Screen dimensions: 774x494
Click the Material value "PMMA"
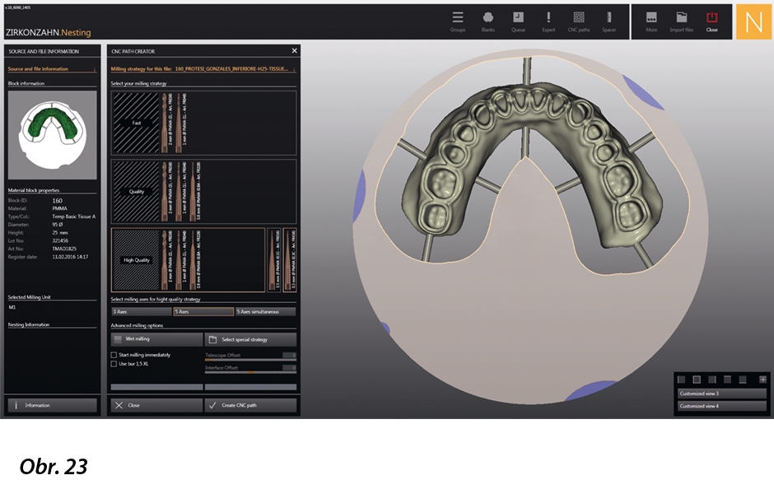tap(59, 209)
